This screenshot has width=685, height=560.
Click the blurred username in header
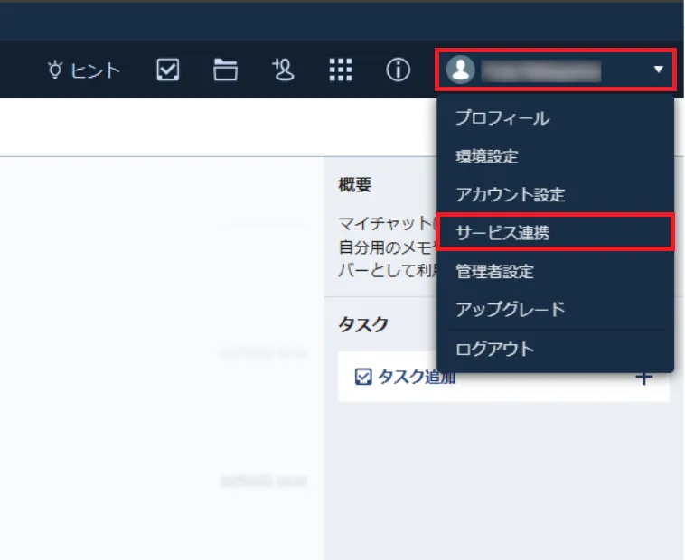540,70
